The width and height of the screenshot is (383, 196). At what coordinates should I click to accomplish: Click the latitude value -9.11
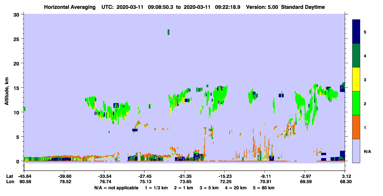click(x=265, y=176)
